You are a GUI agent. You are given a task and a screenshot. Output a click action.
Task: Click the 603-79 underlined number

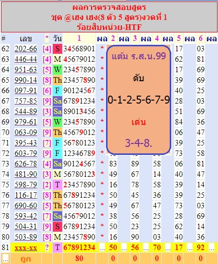(26, 153)
